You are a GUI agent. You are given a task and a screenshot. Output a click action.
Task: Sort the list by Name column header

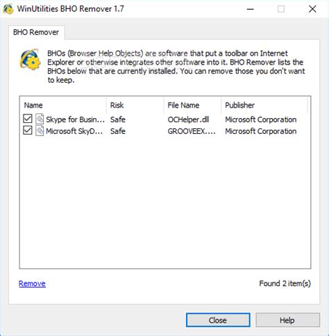pyautogui.click(x=63, y=106)
